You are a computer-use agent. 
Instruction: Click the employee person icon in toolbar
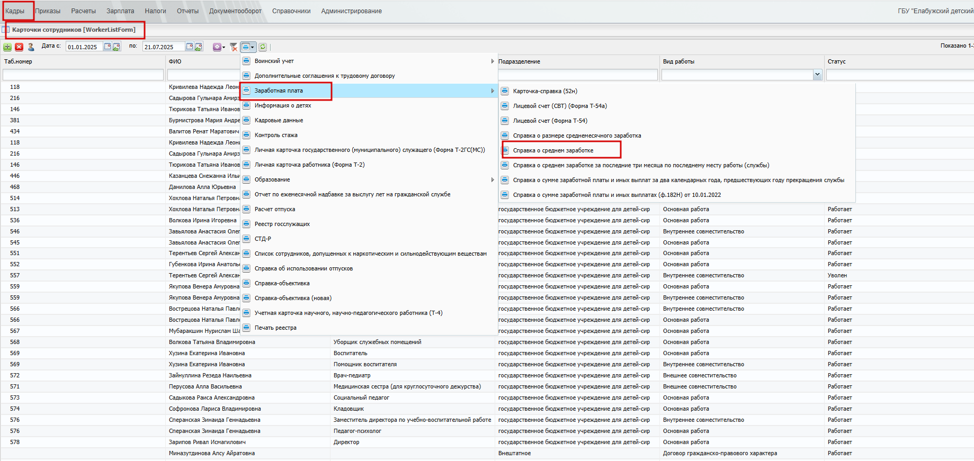(x=31, y=47)
